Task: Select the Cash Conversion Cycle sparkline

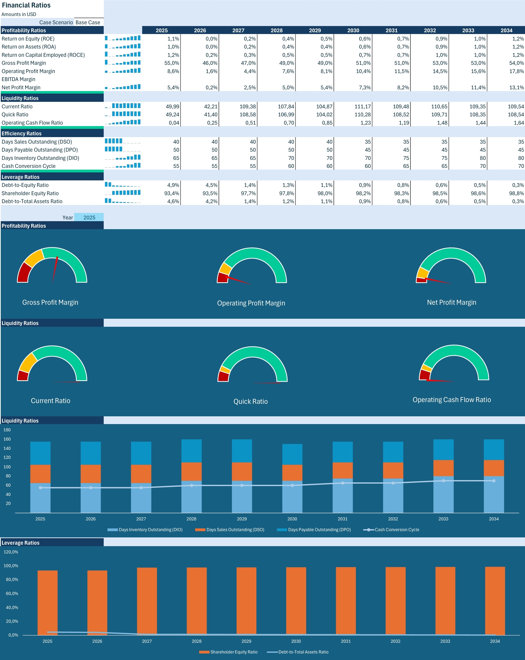Action: 122,166
